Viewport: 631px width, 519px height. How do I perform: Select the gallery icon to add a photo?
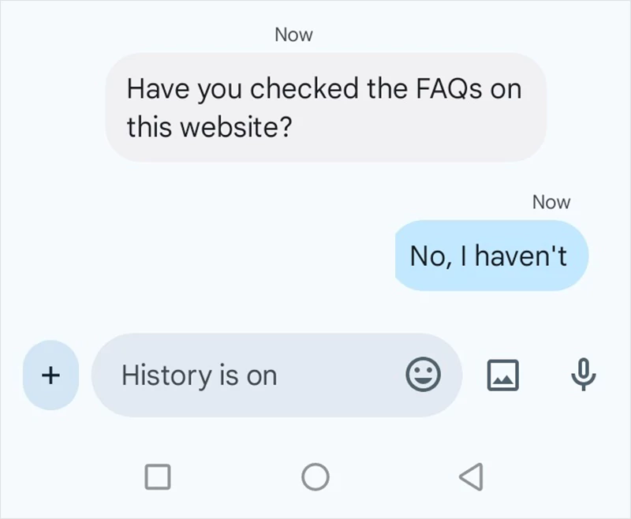tap(502, 375)
